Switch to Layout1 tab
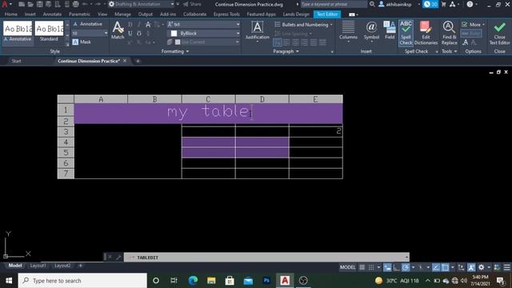 [38, 266]
